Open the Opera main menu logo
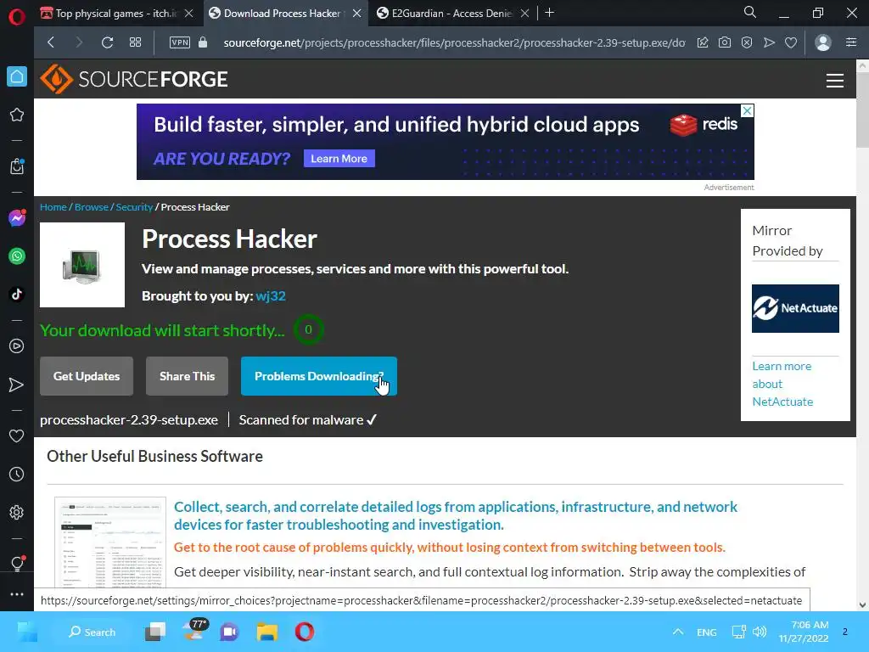Viewport: 869px width, 652px height. (x=17, y=16)
